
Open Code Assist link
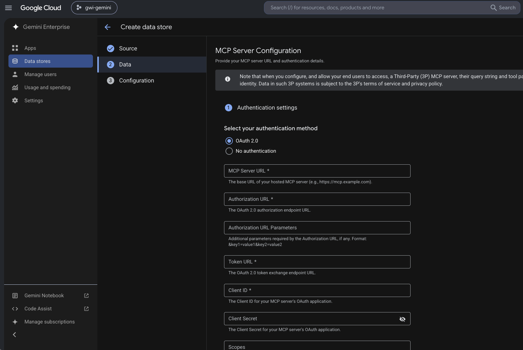coord(51,309)
